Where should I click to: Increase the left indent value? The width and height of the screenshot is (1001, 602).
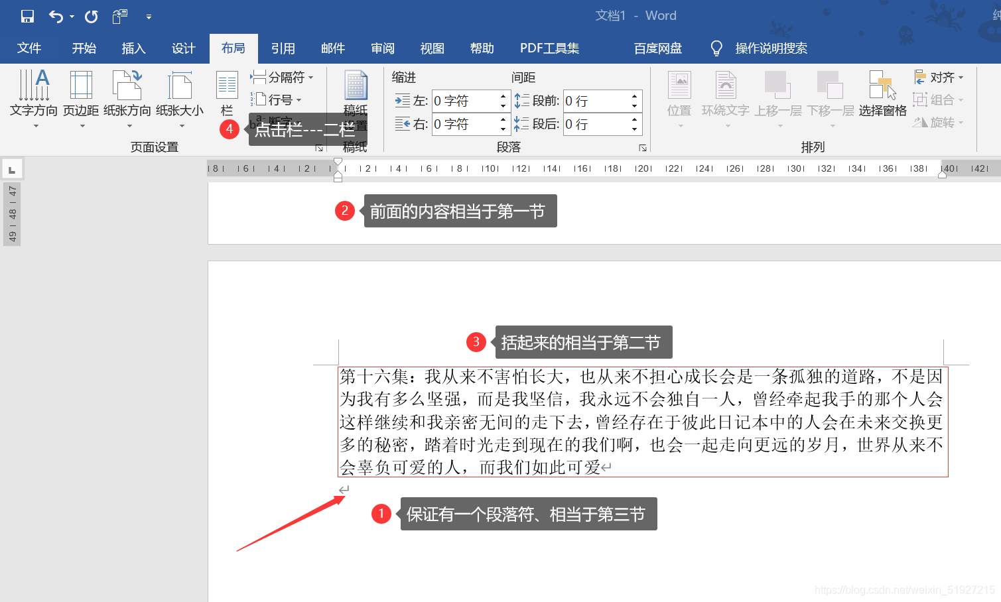[x=503, y=96]
